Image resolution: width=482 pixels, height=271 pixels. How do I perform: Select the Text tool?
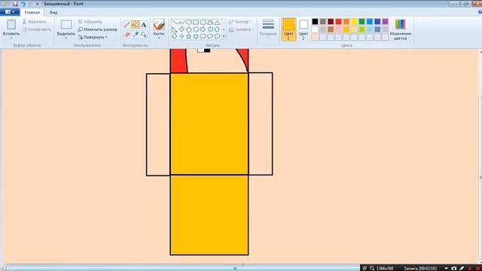tap(144, 25)
